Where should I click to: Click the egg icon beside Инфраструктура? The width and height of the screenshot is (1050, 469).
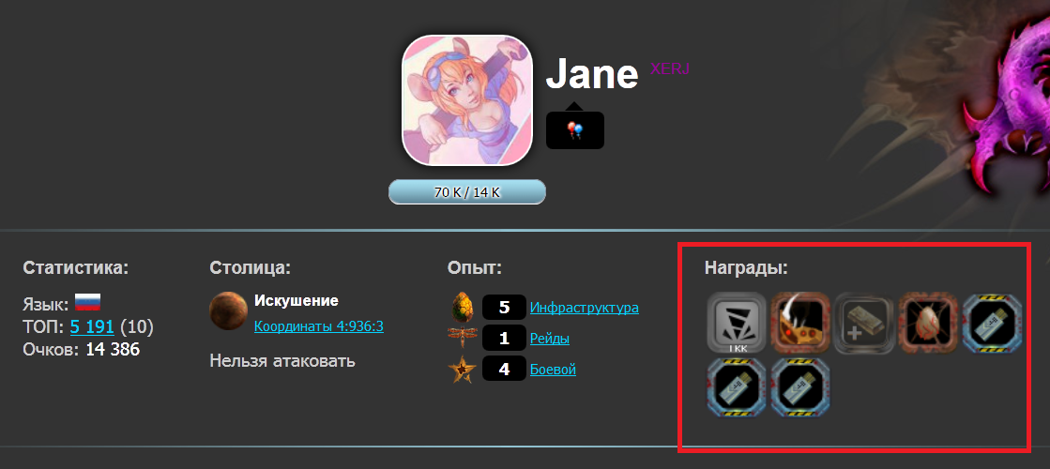click(x=463, y=308)
